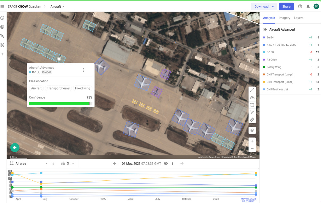Open the map layers stack button

click(x=252, y=130)
